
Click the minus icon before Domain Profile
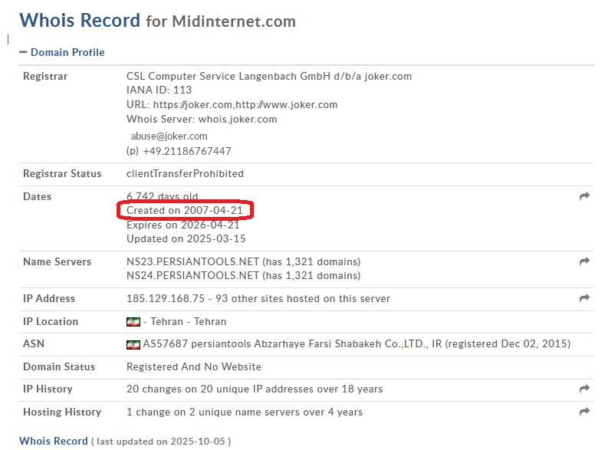23,52
